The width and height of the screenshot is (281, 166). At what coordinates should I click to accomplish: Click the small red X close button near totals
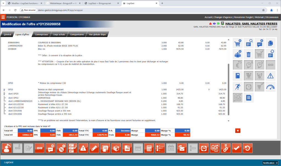point(238,131)
